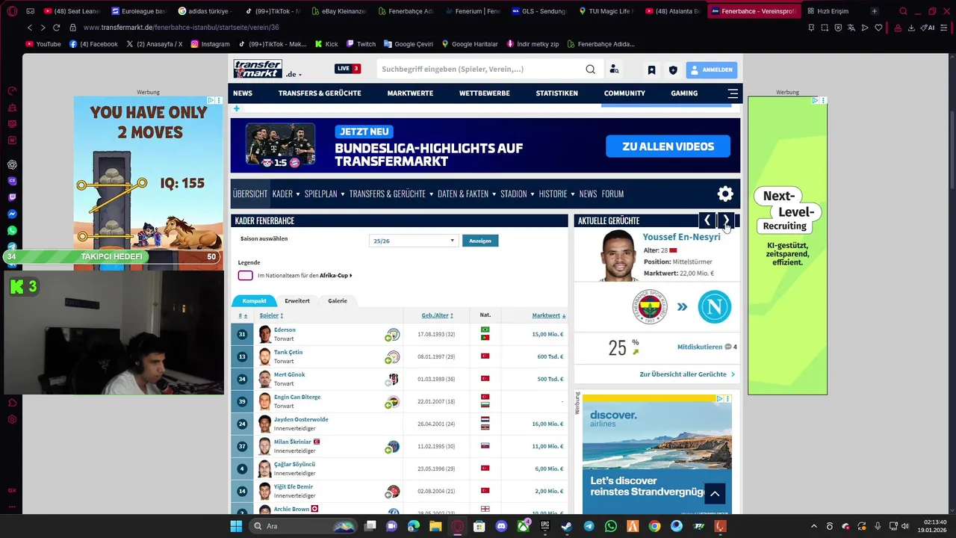This screenshot has height=538, width=956.
Task: Select the Kompakt squad tab
Action: [x=254, y=300]
